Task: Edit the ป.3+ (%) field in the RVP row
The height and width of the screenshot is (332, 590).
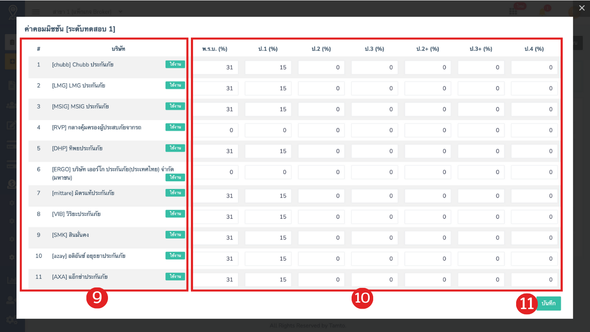Action: click(481, 130)
